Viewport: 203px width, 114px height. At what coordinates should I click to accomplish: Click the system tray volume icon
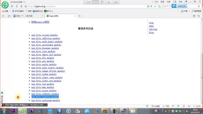[187, 111]
